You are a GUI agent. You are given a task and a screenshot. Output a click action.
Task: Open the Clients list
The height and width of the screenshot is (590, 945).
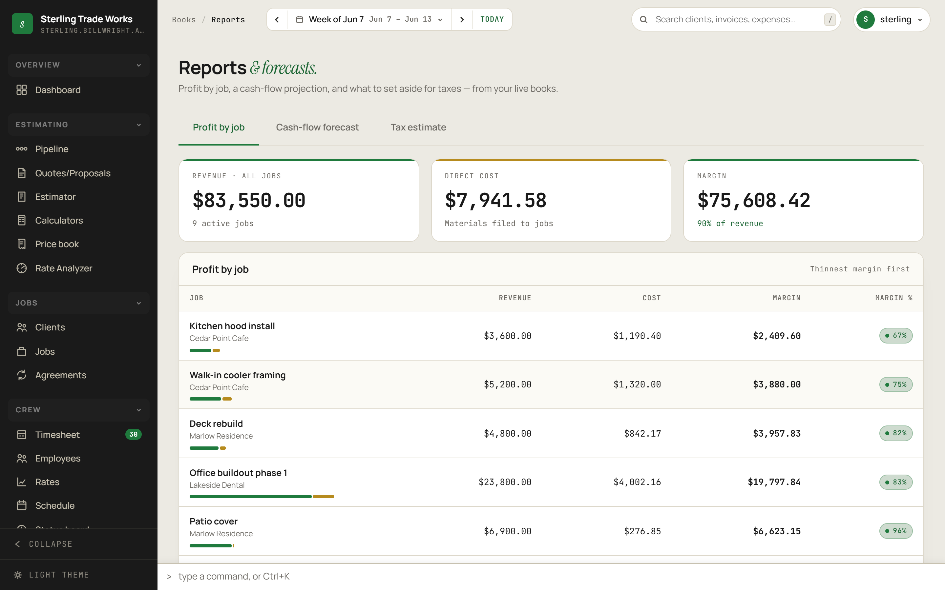[78, 327]
